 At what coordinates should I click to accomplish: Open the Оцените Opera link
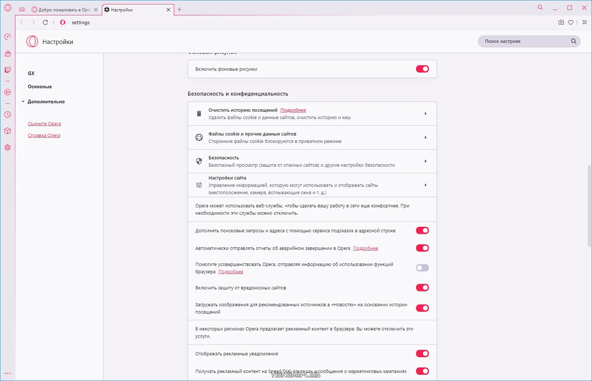(x=44, y=124)
